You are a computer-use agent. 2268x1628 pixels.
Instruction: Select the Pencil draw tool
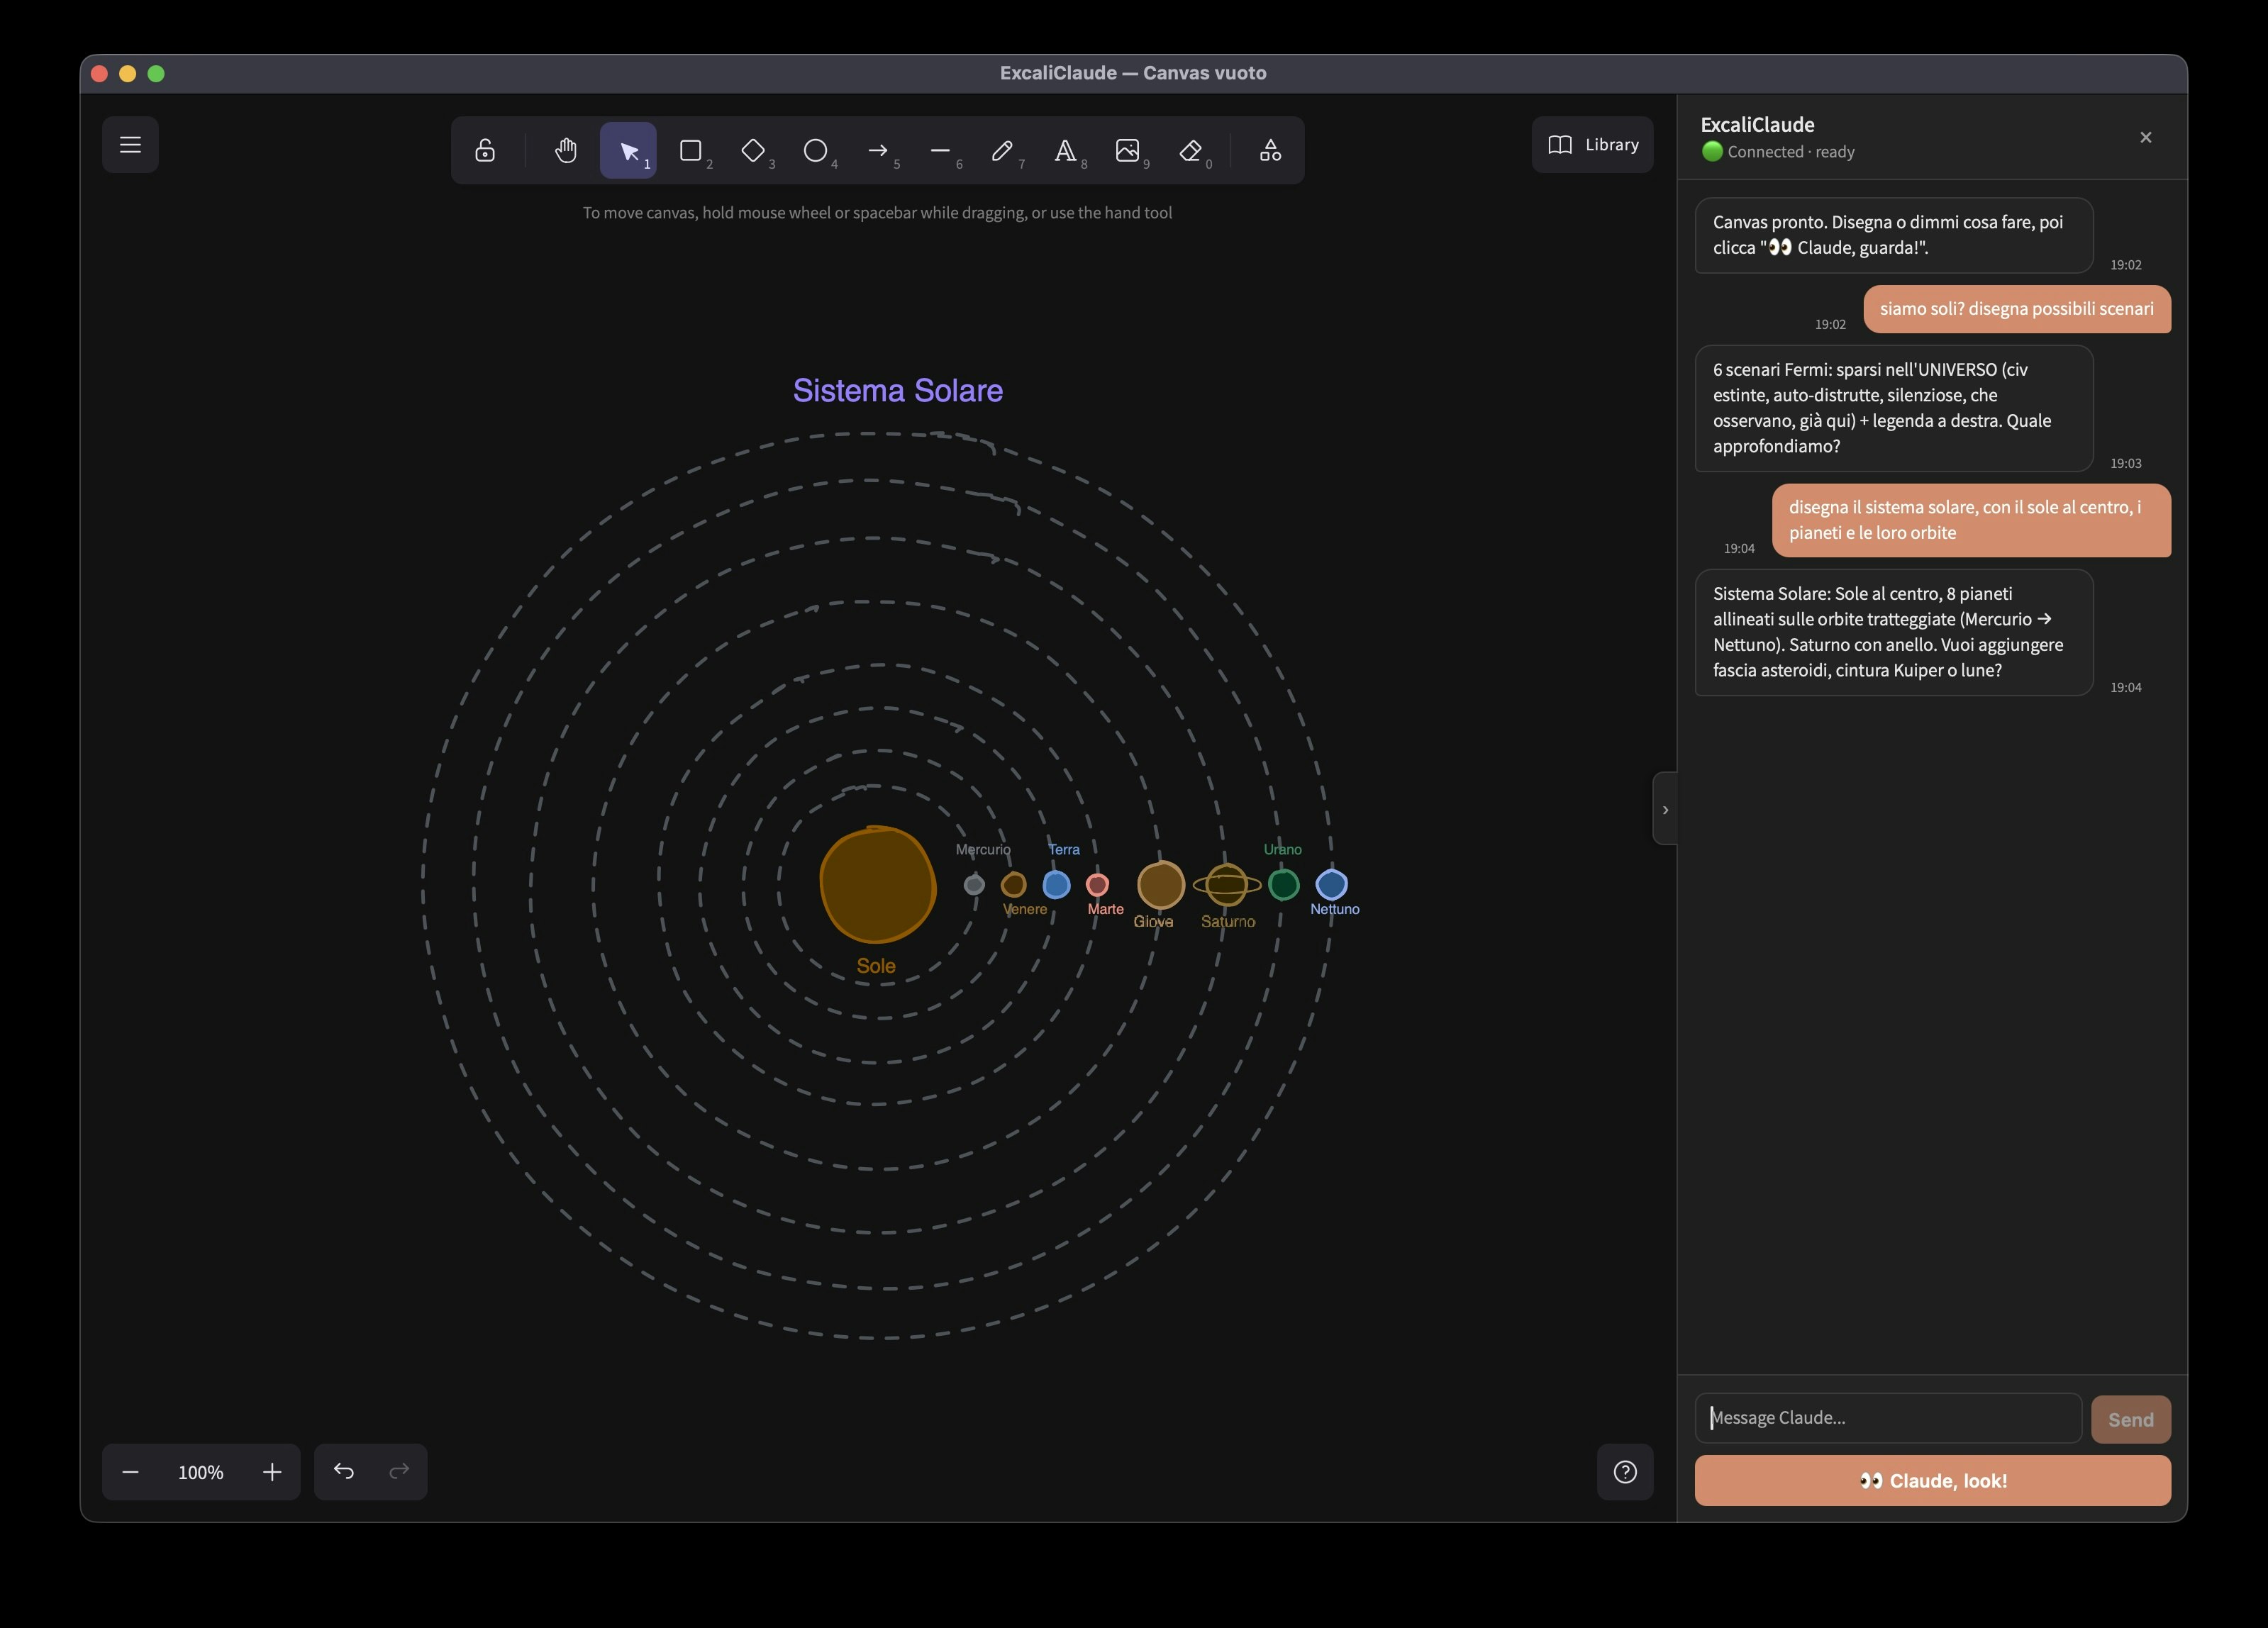[1002, 150]
